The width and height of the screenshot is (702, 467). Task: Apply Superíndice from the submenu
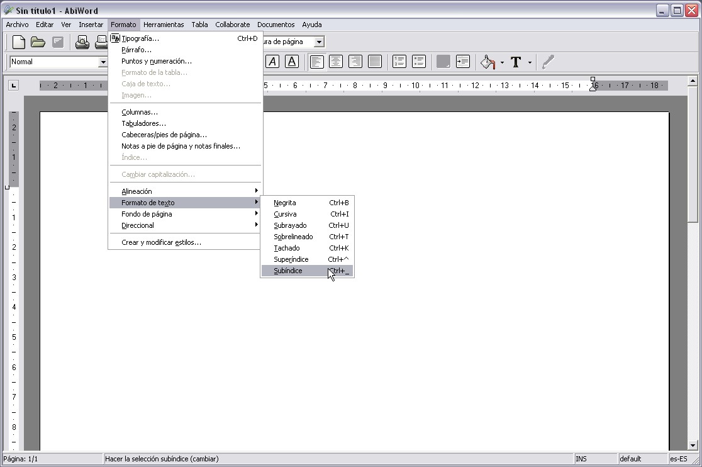307,259
